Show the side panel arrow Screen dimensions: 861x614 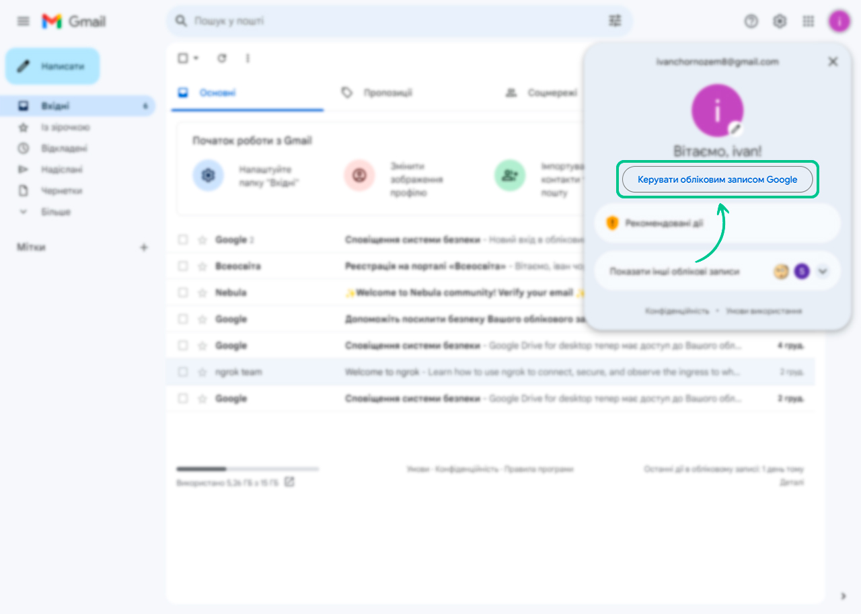point(844,596)
